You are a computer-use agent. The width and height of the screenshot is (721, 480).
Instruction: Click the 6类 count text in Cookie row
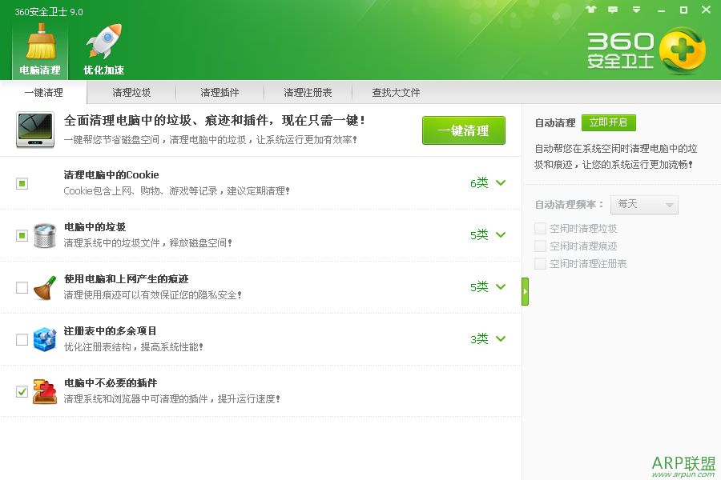479,183
